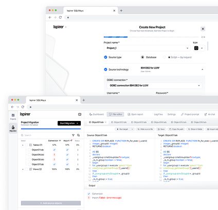Click the filter funnel icon next to Search

[73, 135]
